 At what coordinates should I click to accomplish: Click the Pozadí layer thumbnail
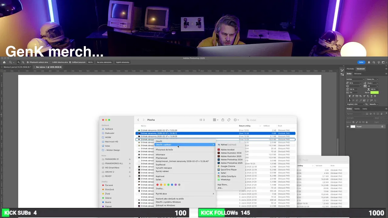point(353,127)
